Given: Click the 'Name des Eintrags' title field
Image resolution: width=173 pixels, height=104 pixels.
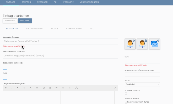Looking at the screenshot, I should click(60, 41).
